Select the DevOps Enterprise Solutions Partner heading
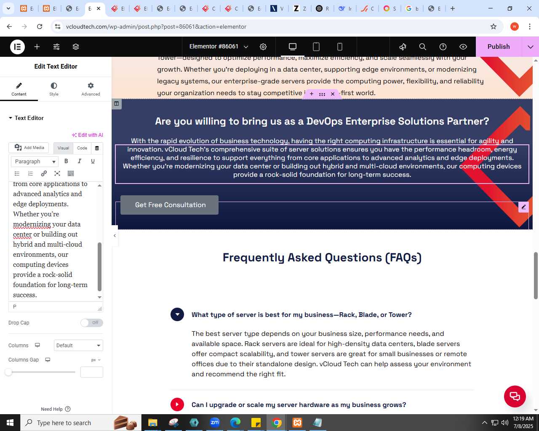The height and width of the screenshot is (431, 539). click(x=322, y=121)
